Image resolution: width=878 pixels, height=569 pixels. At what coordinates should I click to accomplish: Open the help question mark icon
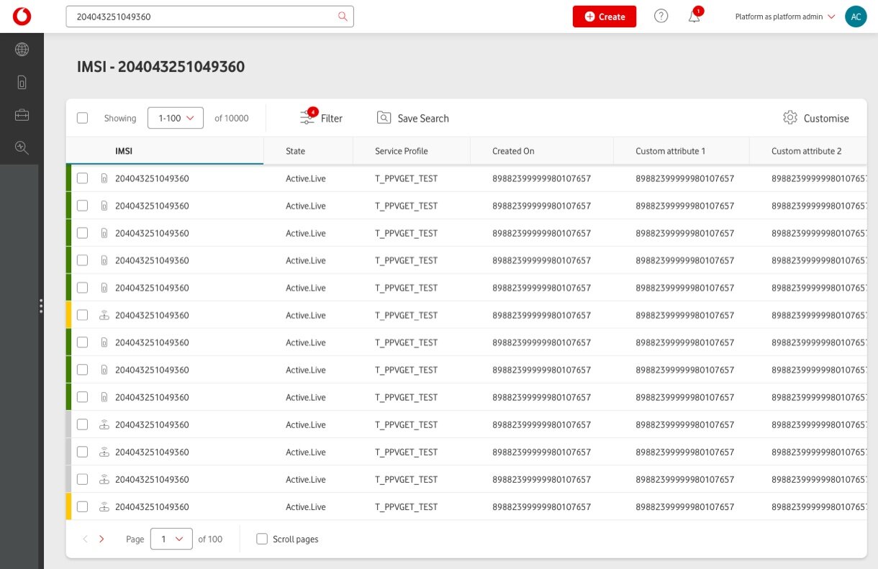[x=661, y=17]
